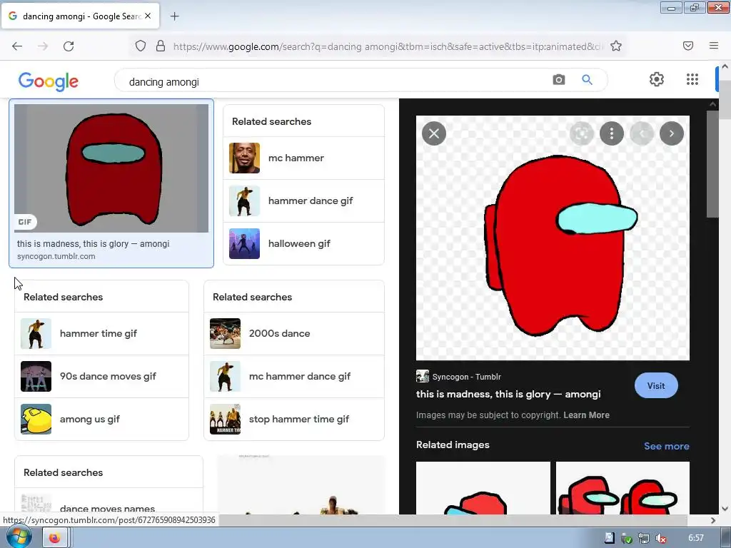731x548 pixels.
Task: Click the Firefox taskbar button
Action: pyautogui.click(x=55, y=538)
